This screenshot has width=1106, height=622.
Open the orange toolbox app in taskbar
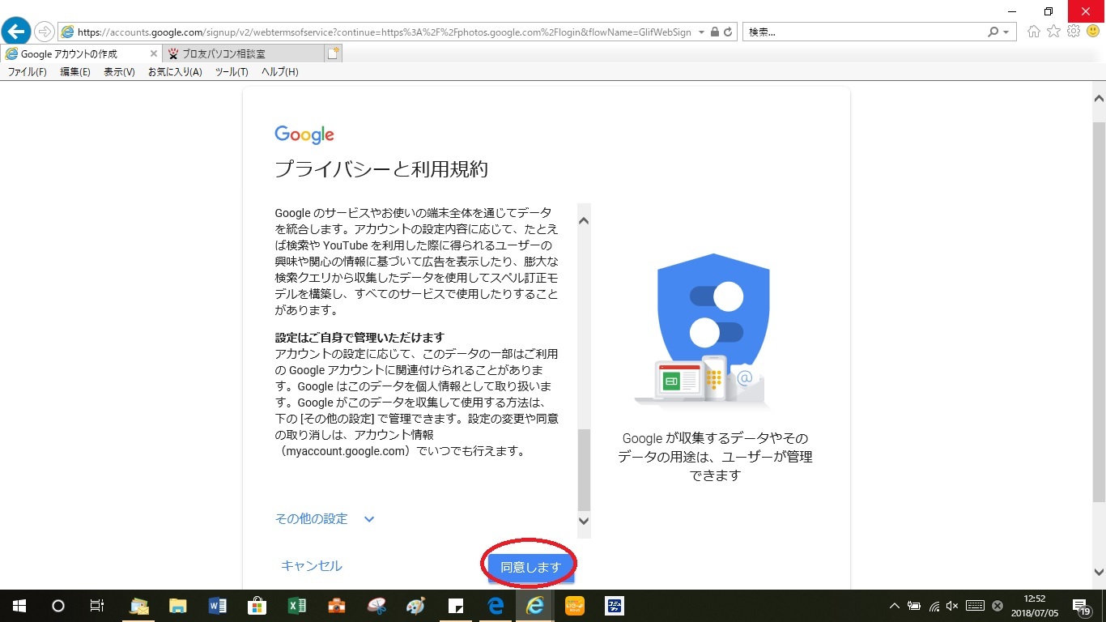point(337,606)
